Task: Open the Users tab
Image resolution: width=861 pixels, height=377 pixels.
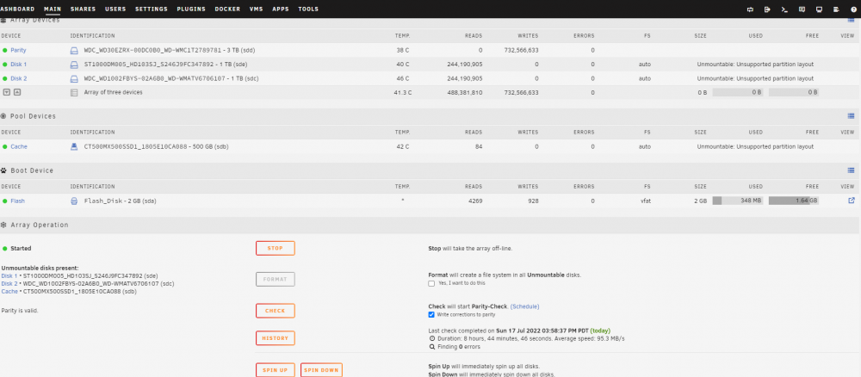Action: 115,9
